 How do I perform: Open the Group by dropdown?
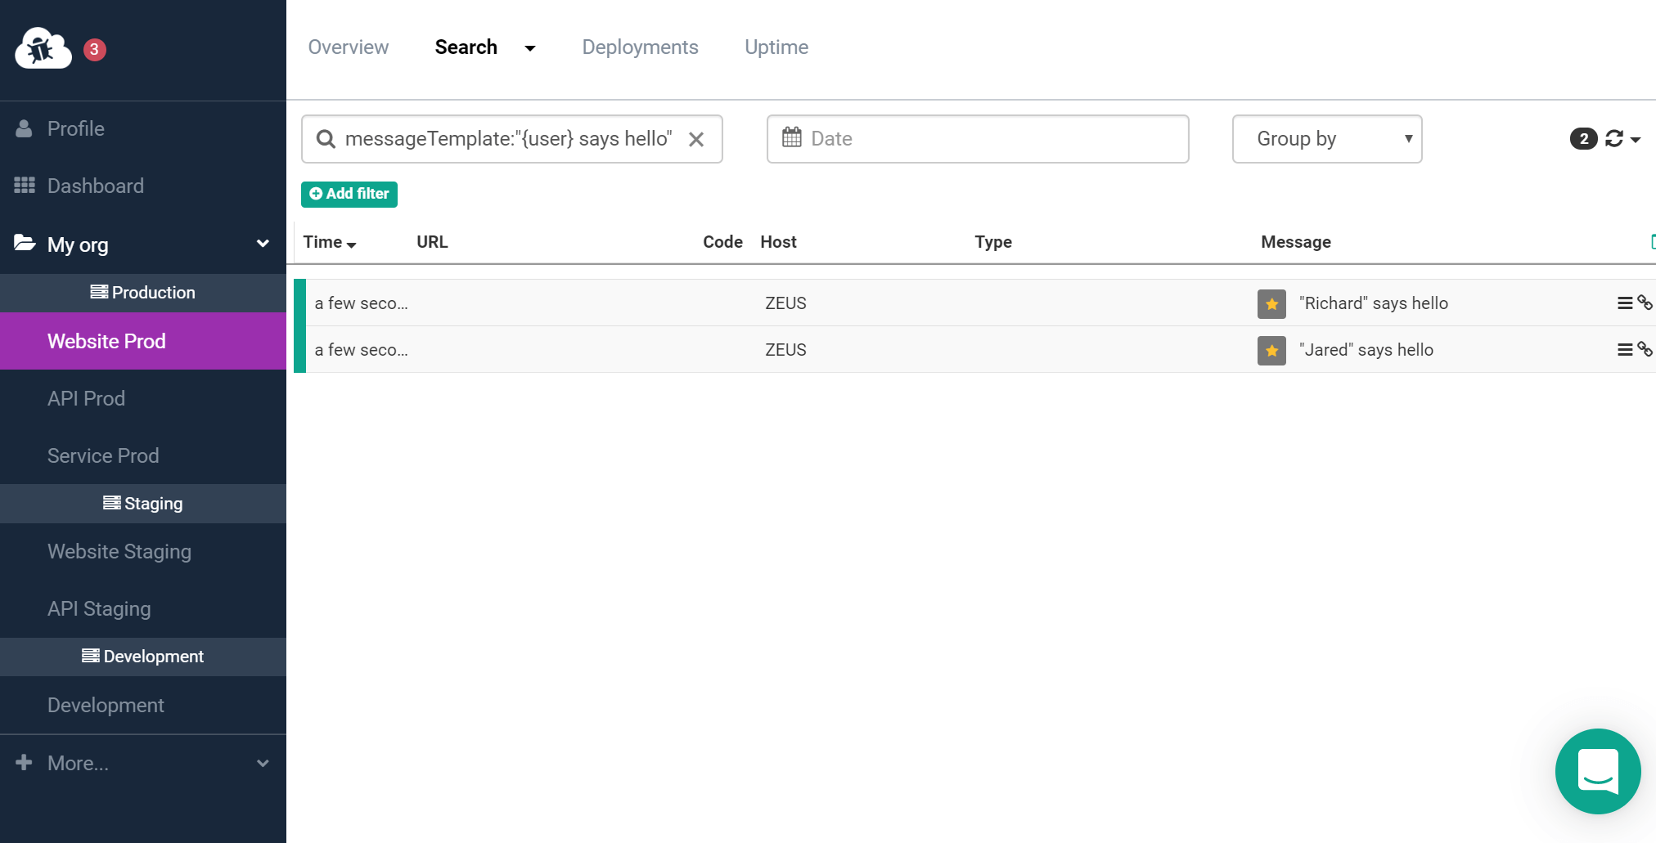(1326, 138)
